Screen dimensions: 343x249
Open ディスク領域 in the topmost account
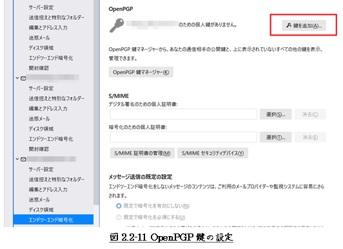(x=41, y=48)
